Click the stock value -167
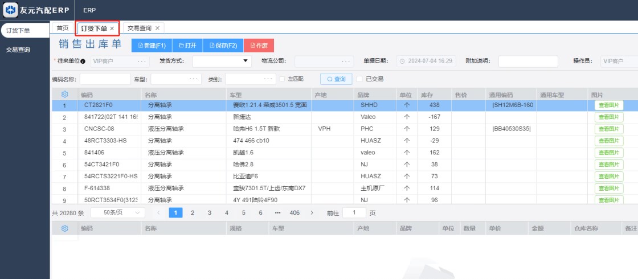 [x=434, y=117]
